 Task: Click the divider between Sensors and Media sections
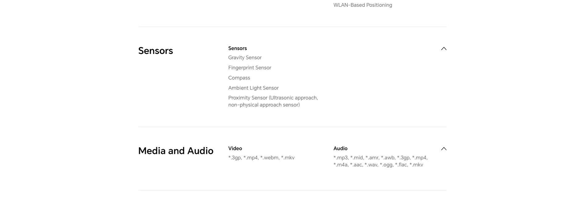[292, 127]
